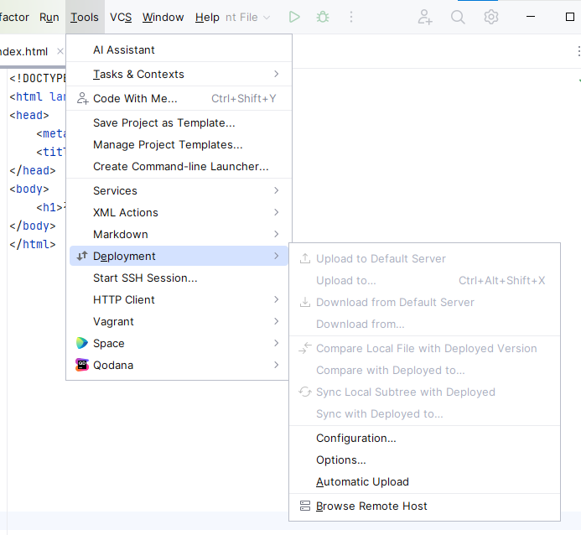Select AI Assistant in the Tools menu

179,49
